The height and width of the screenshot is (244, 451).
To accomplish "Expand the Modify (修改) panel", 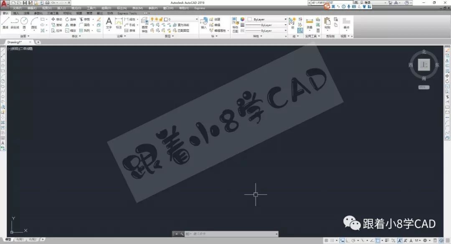I will tap(76, 36).
